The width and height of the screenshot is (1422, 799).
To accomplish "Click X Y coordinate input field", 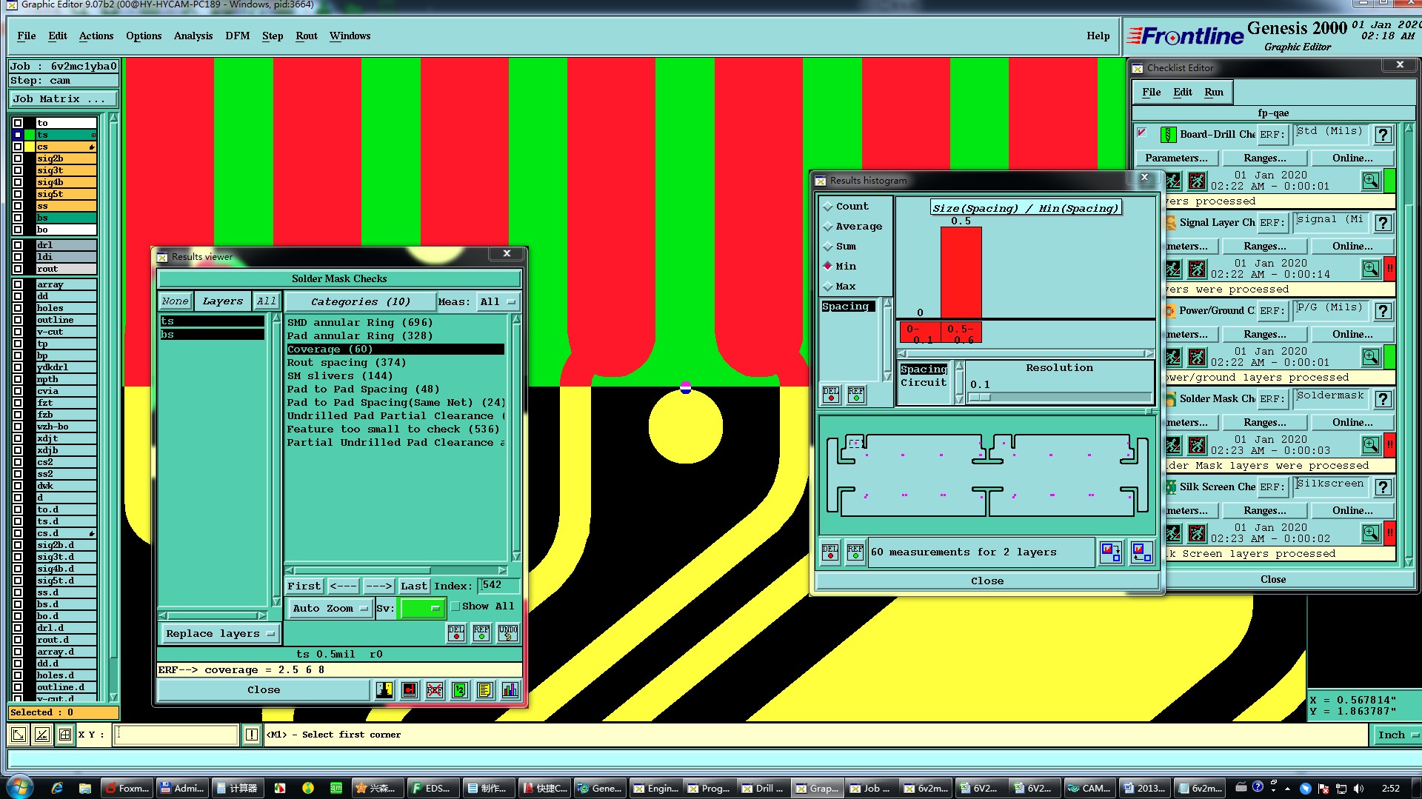I will tap(176, 735).
